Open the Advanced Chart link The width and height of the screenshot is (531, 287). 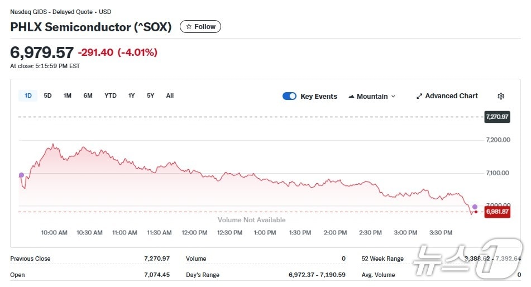451,96
